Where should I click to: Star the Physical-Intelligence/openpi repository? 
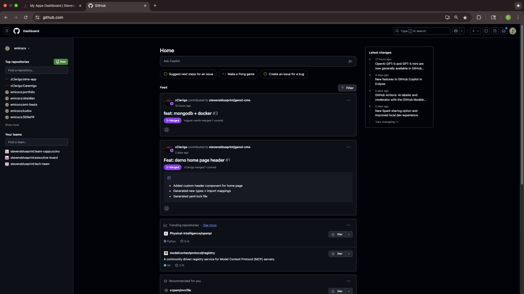pos(337,234)
